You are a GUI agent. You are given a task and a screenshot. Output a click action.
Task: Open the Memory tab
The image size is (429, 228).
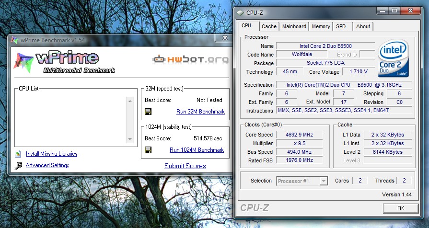tap(321, 26)
